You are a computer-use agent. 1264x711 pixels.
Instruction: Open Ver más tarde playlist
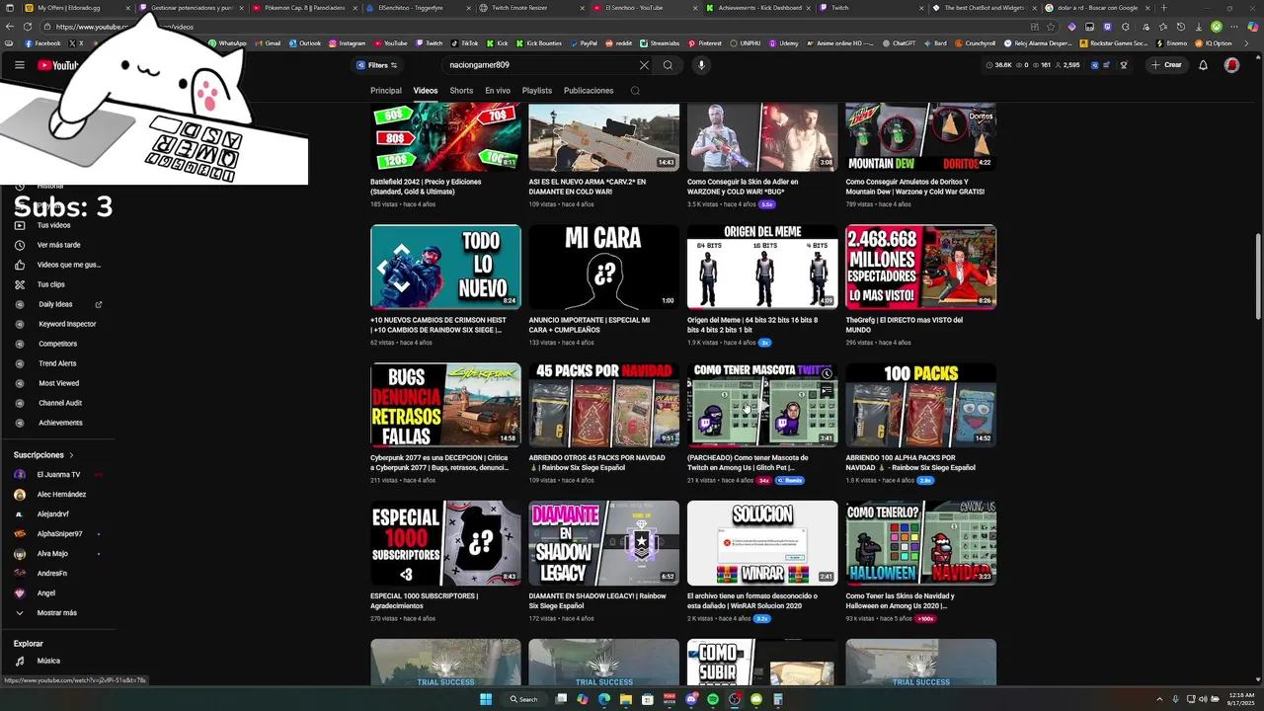coord(57,245)
